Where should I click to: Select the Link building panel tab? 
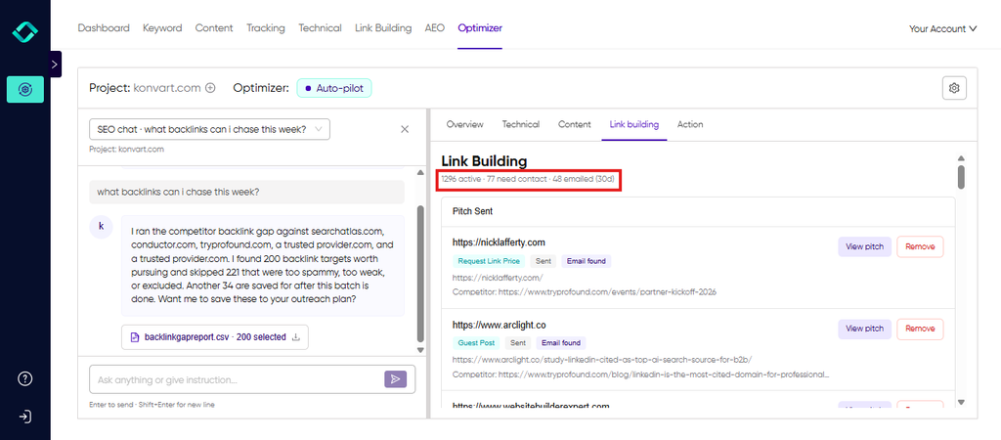point(633,124)
